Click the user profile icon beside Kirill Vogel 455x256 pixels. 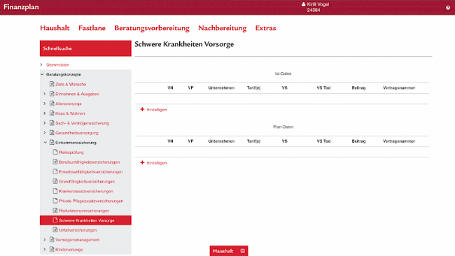pyautogui.click(x=304, y=4)
